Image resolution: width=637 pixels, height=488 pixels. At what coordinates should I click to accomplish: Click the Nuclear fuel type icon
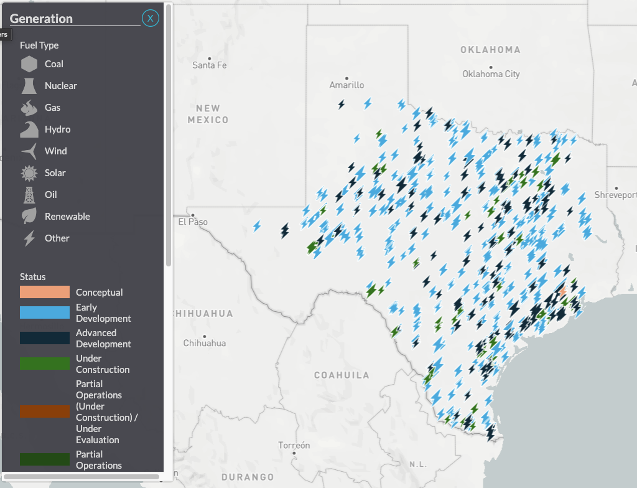coord(30,85)
